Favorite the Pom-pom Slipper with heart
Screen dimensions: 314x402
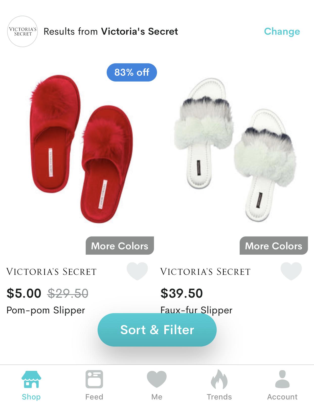point(137,271)
